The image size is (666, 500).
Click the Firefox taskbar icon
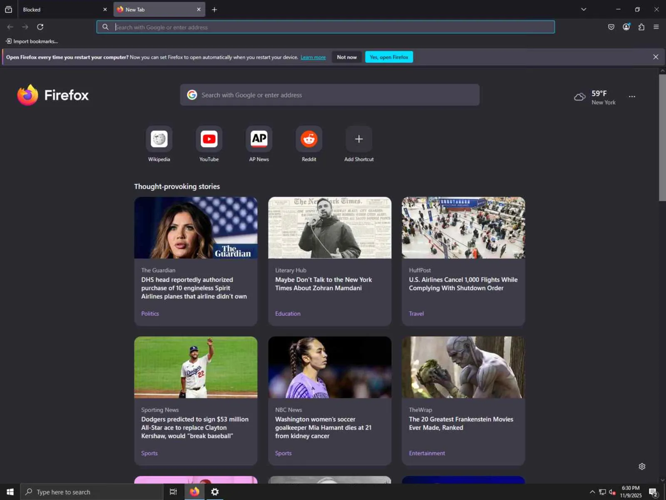pyautogui.click(x=194, y=492)
